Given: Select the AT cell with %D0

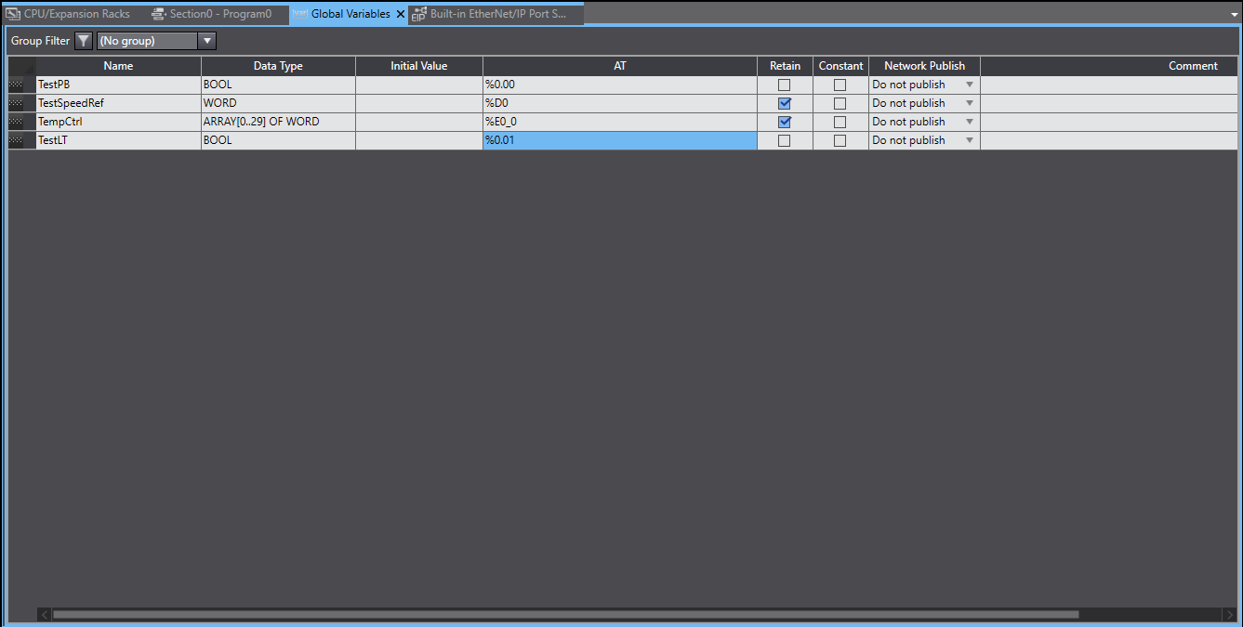Looking at the screenshot, I should (x=619, y=103).
